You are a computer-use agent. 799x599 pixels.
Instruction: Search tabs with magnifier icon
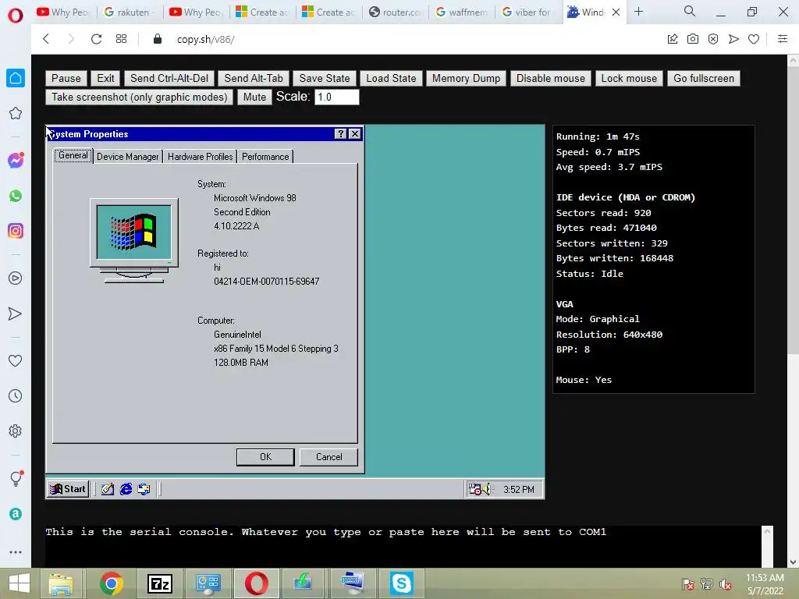click(690, 11)
